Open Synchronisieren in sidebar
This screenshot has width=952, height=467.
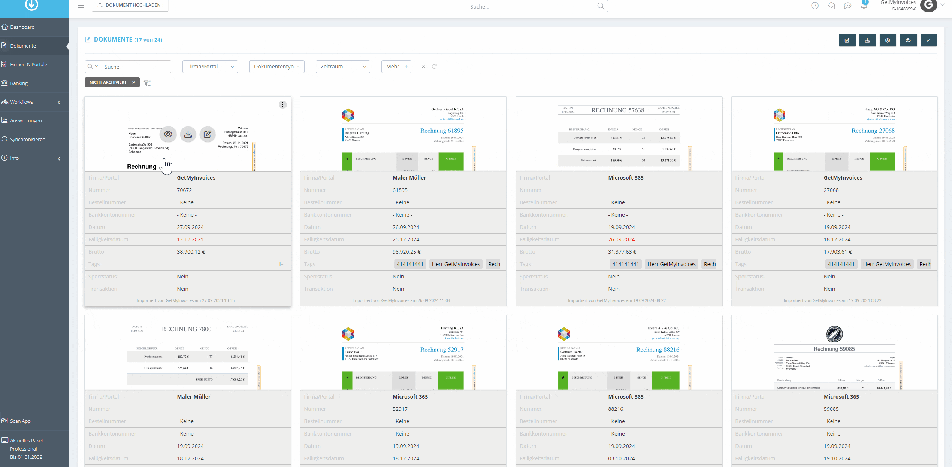click(34, 139)
